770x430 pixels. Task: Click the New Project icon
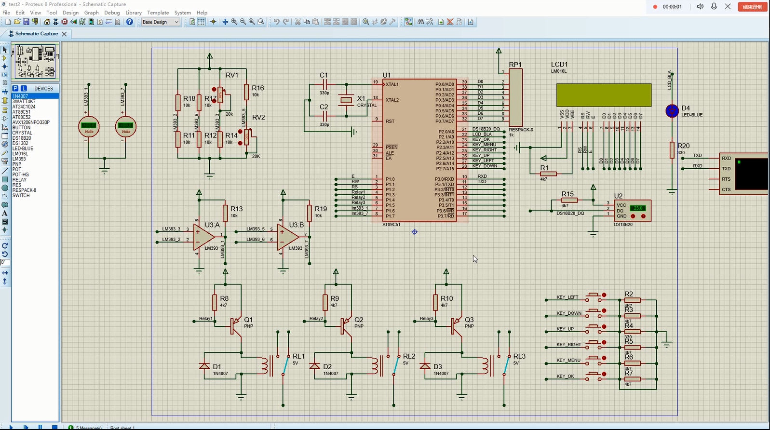coord(8,22)
